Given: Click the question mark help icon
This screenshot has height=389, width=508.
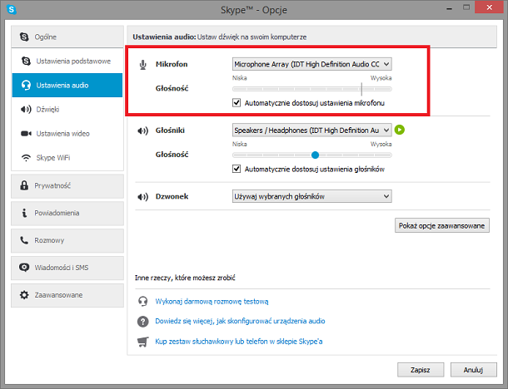Looking at the screenshot, I should point(143,322).
